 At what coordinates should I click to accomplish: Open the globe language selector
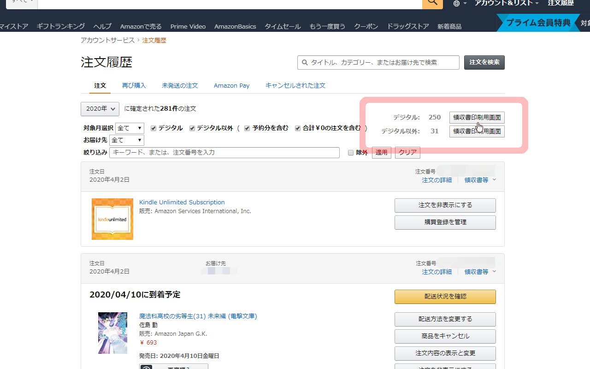point(460,4)
